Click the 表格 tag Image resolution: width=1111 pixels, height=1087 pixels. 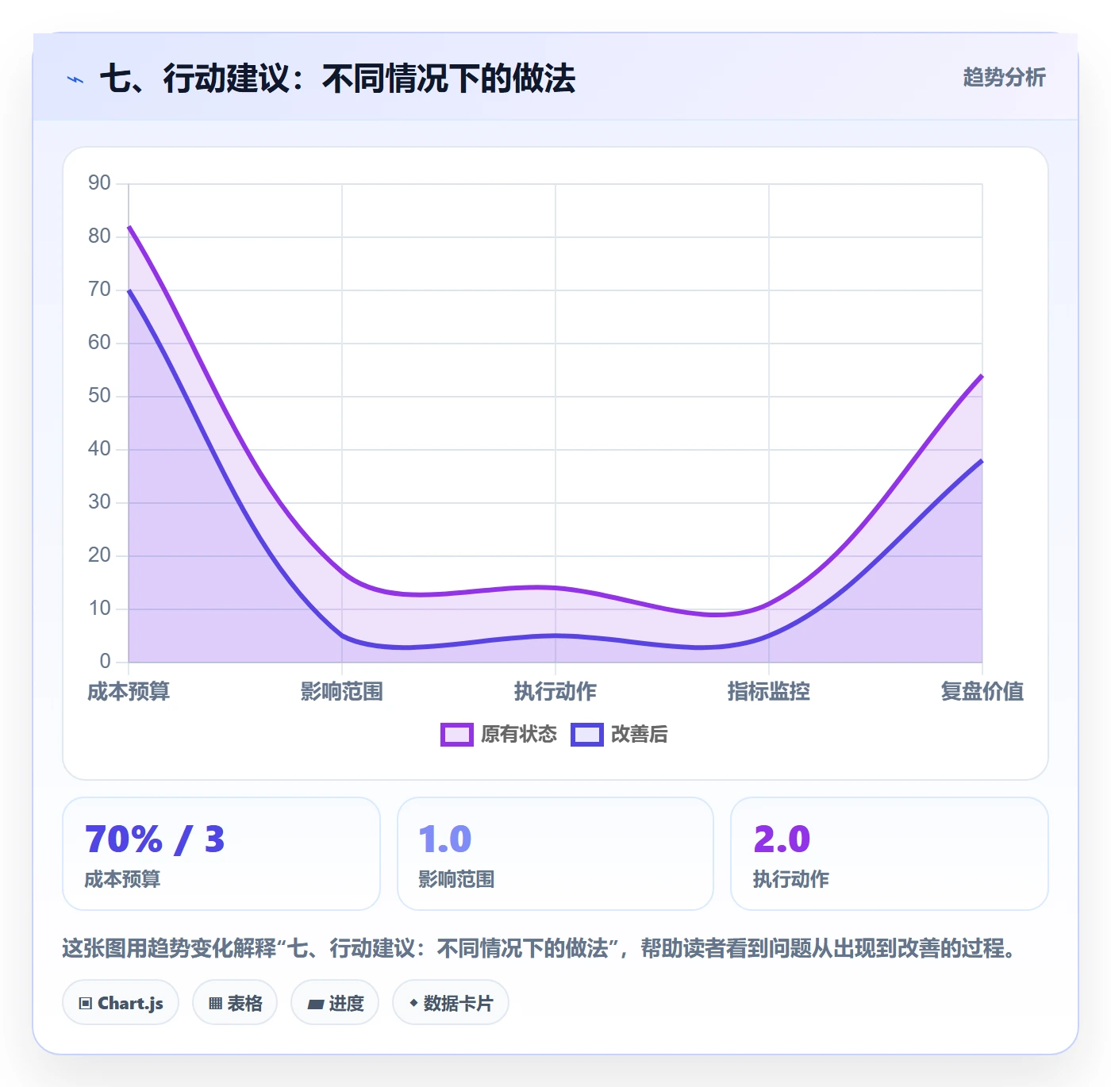click(235, 1003)
